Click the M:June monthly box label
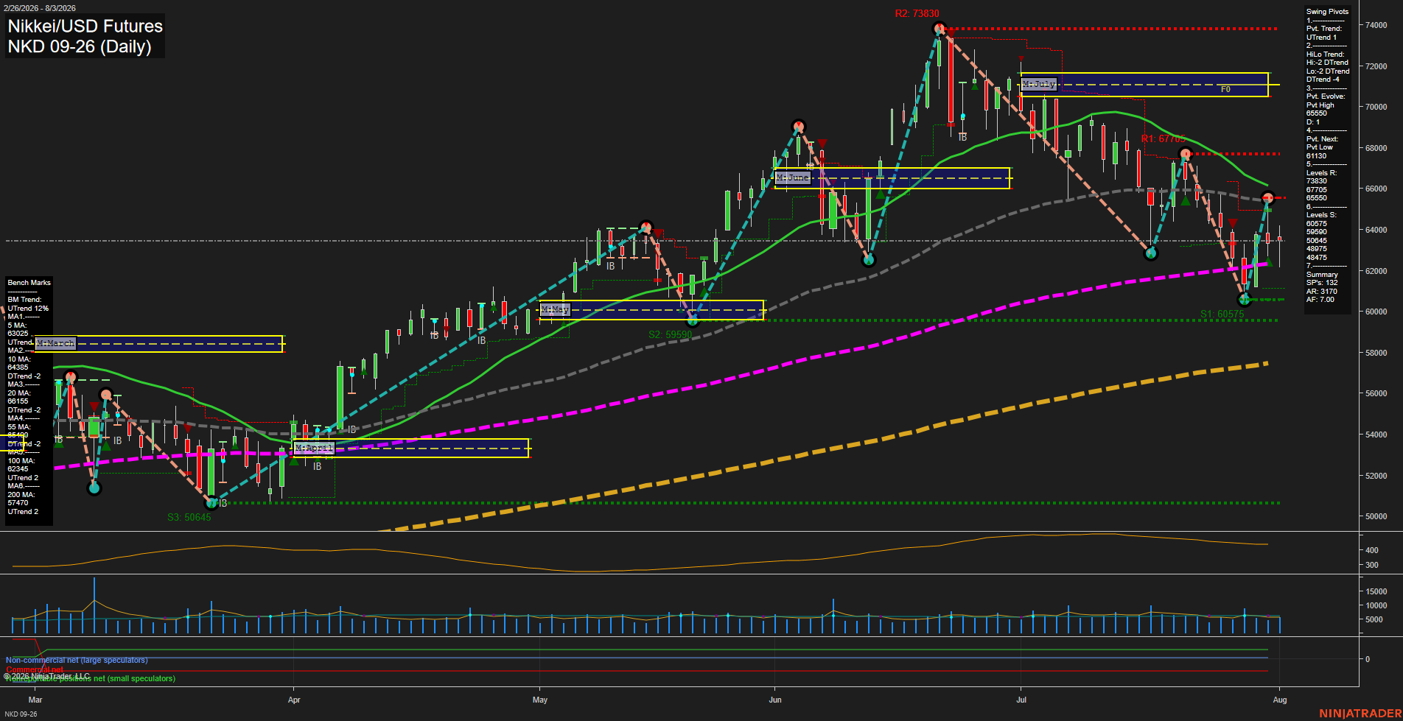Image resolution: width=1403 pixels, height=721 pixels. click(x=793, y=177)
